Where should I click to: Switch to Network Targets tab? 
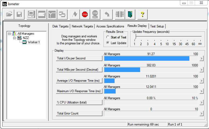(x=82, y=26)
